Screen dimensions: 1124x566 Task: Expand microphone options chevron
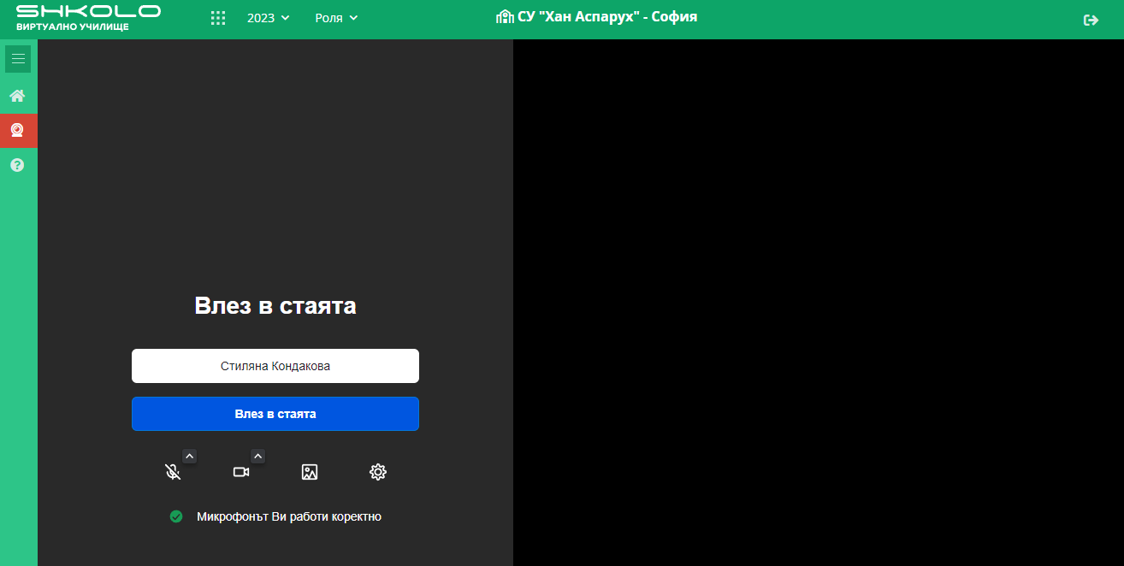190,457
